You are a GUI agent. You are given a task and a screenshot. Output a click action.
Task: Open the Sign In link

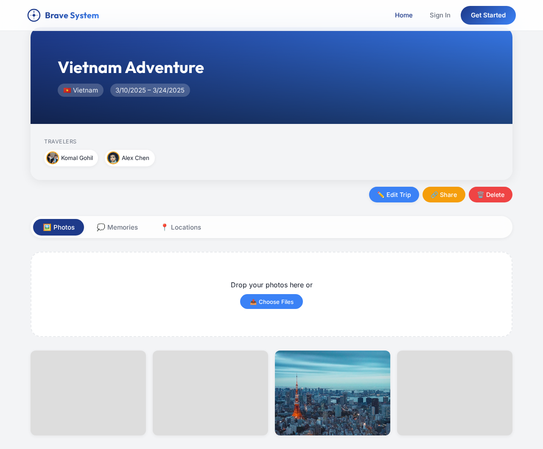click(x=440, y=15)
